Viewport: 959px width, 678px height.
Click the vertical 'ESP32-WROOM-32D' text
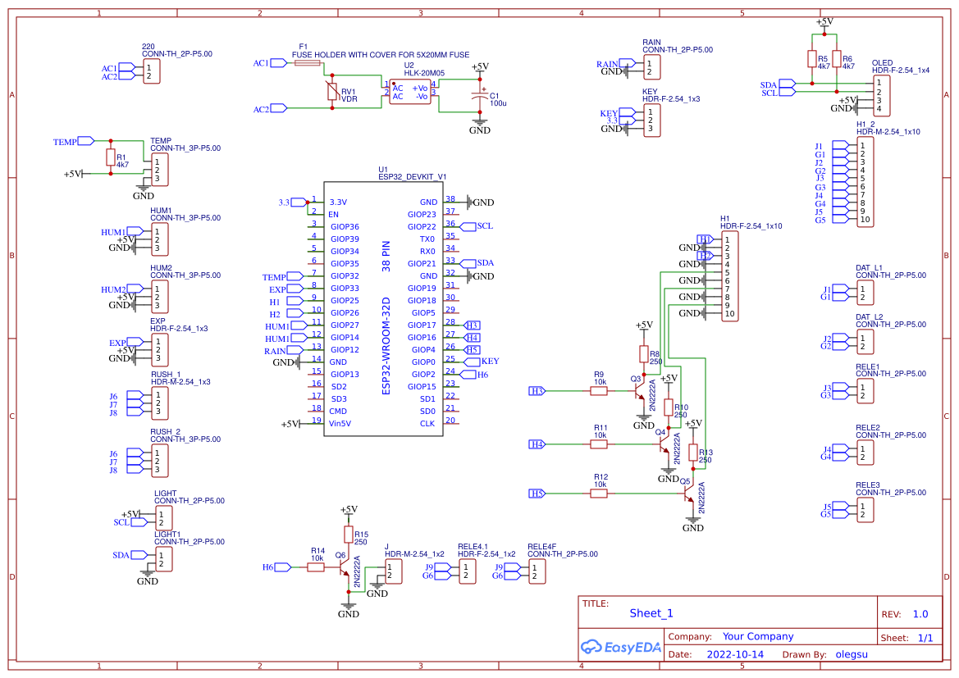click(386, 346)
